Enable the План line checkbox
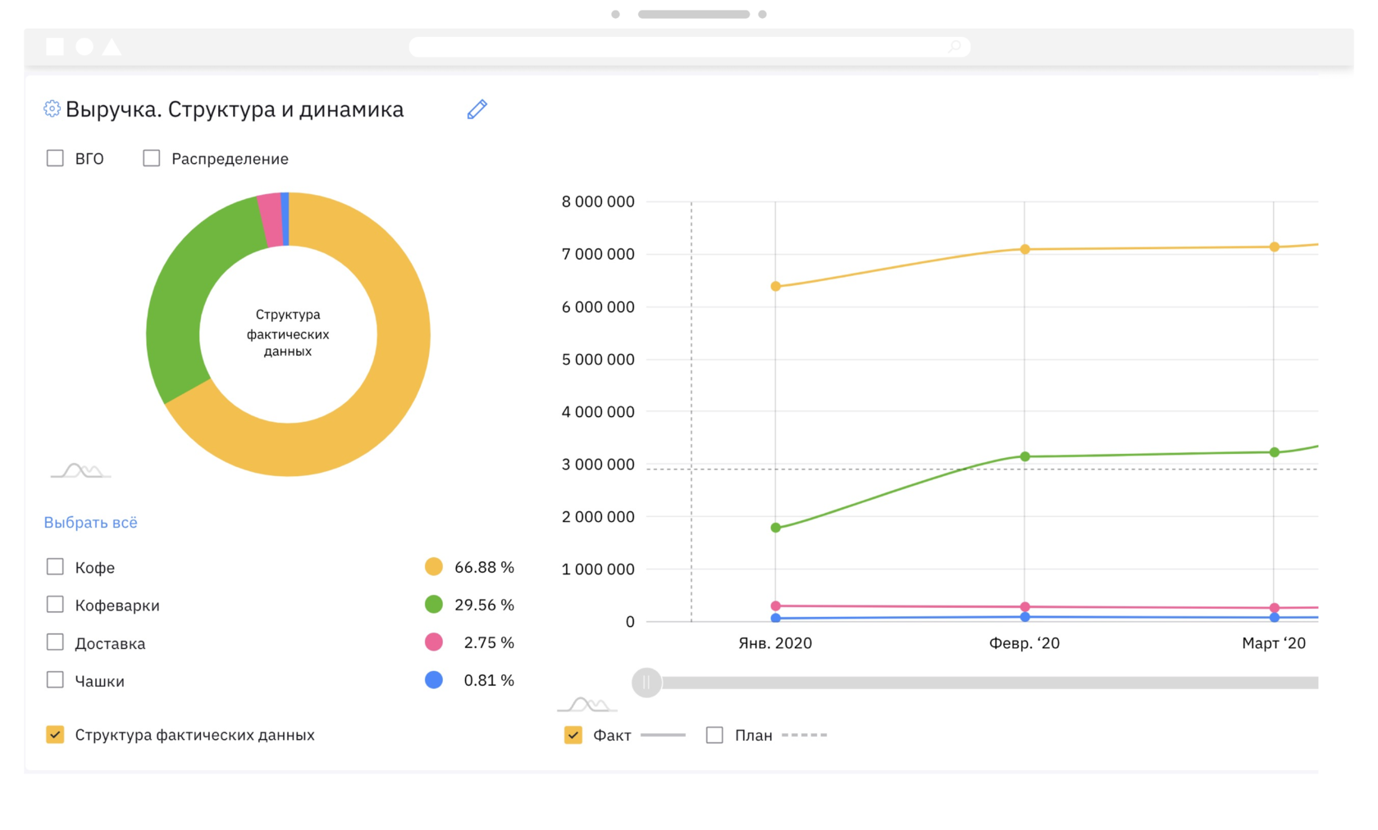 pyautogui.click(x=714, y=735)
